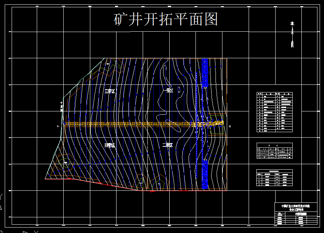Select 安全工程专业 text in title block
Image resolution: width=324 pixels, height=233 pixels.
pyautogui.click(x=296, y=209)
